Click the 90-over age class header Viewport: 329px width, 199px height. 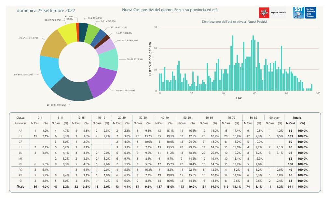click(x=274, y=118)
